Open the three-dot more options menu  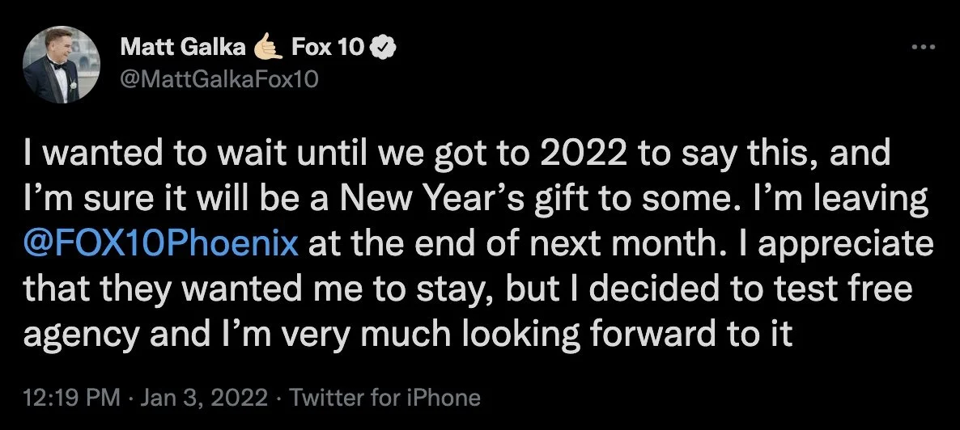(x=924, y=47)
